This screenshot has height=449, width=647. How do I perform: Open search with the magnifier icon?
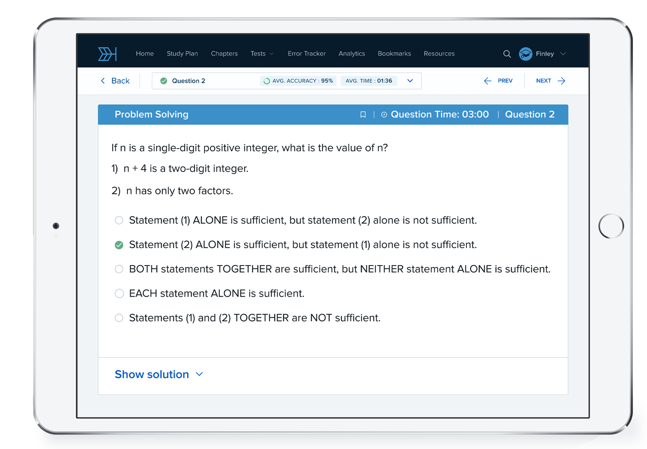pyautogui.click(x=507, y=54)
